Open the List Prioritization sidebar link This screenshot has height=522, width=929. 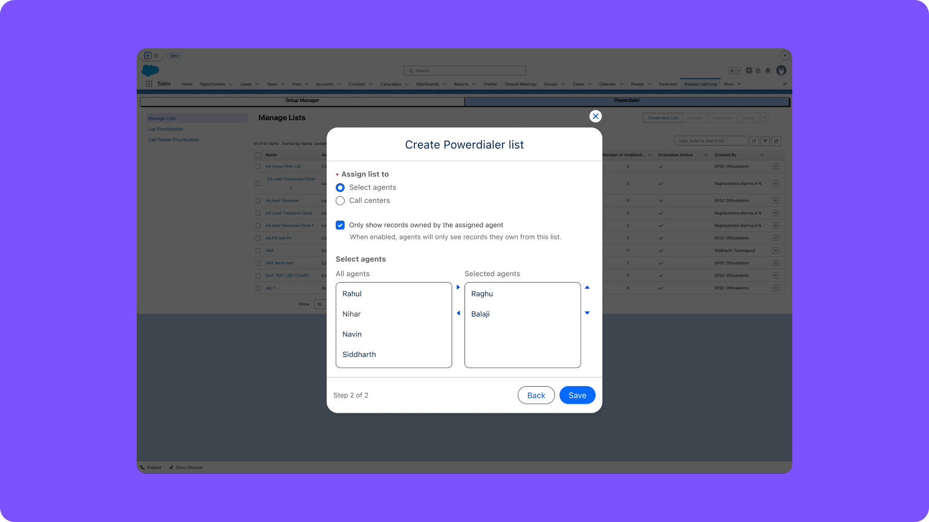(166, 129)
